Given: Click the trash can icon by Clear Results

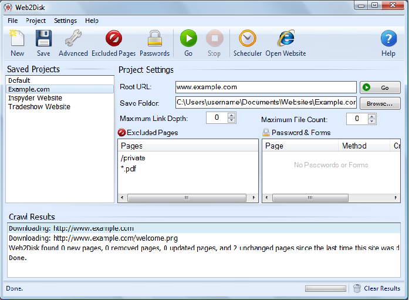Looking at the screenshot, I should point(357,288).
